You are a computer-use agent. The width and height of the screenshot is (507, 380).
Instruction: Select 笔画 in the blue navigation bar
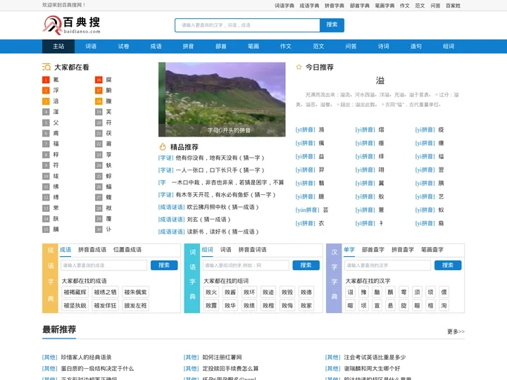254,46
